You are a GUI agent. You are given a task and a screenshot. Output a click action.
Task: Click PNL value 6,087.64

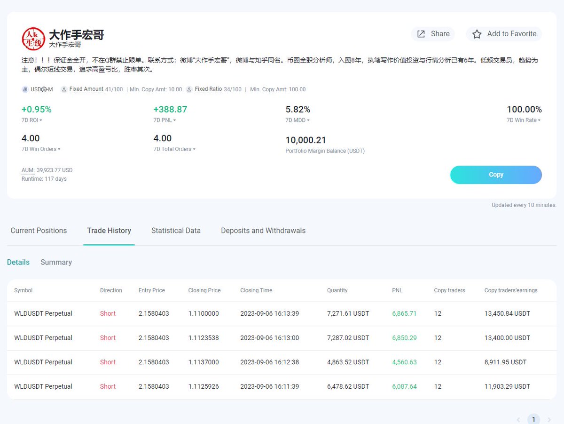404,387
